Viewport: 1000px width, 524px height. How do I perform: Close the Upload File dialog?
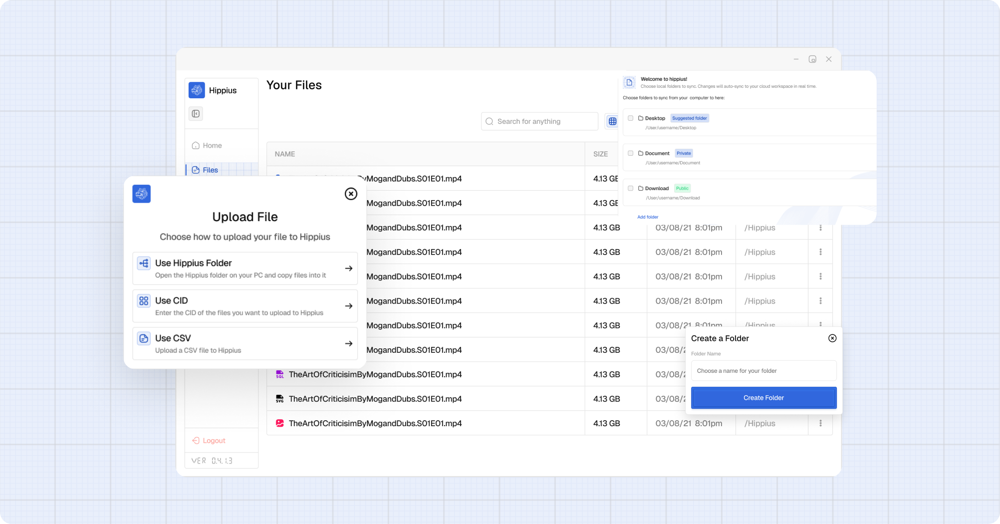(351, 194)
